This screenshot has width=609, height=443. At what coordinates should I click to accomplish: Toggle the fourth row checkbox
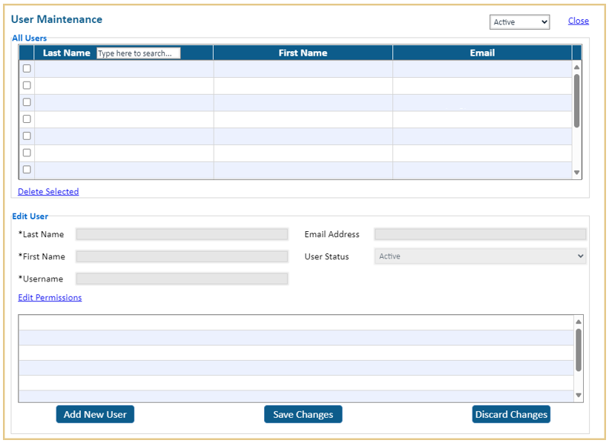[x=26, y=119]
